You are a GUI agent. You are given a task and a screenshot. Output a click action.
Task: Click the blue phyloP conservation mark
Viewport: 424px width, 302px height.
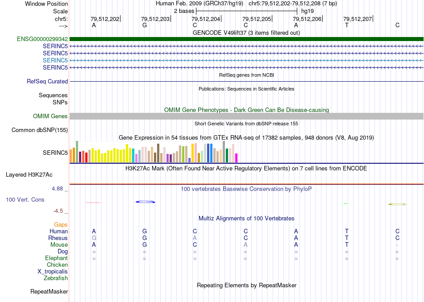145,202
